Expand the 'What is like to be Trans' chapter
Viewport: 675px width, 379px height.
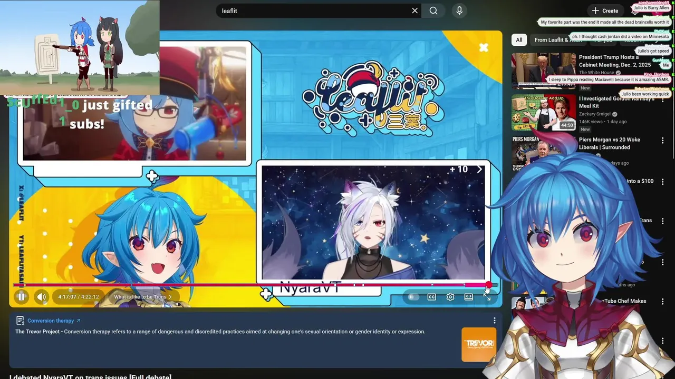pos(143,297)
